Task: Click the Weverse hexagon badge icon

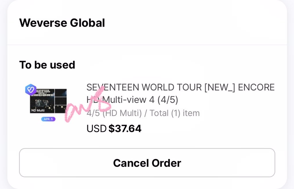Action: [x=31, y=90]
